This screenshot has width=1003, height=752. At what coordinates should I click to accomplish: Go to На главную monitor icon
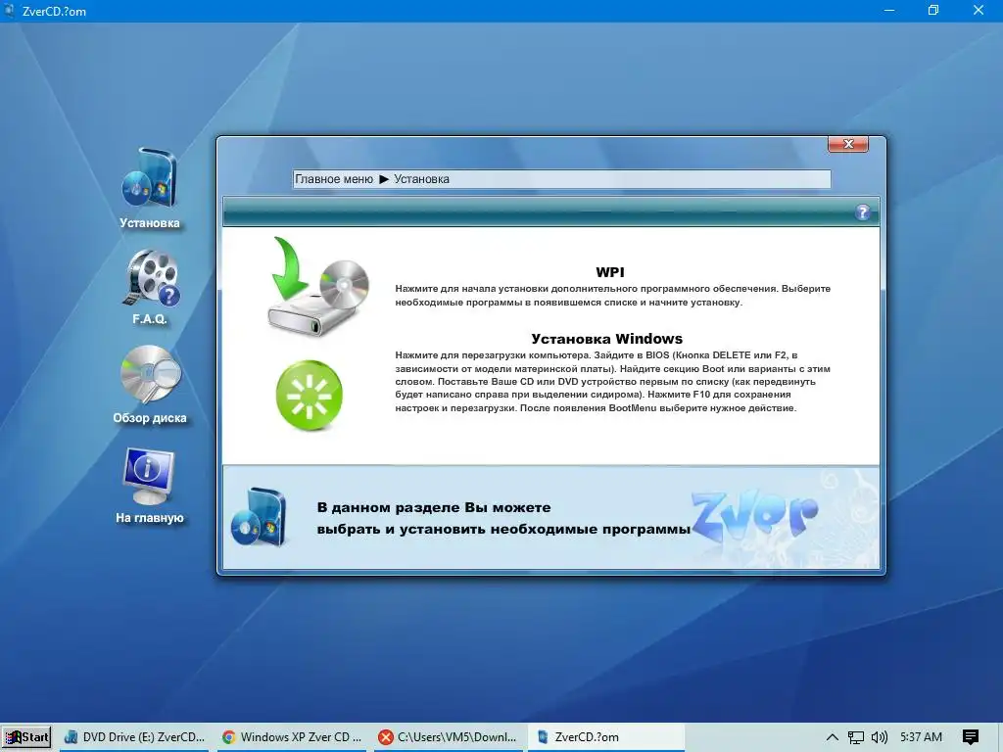click(x=149, y=477)
